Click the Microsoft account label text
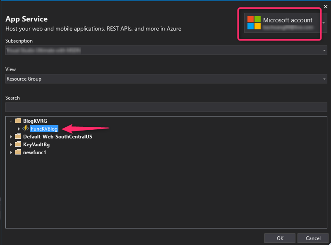Viewport: 331px width, 245px height. 288,20
